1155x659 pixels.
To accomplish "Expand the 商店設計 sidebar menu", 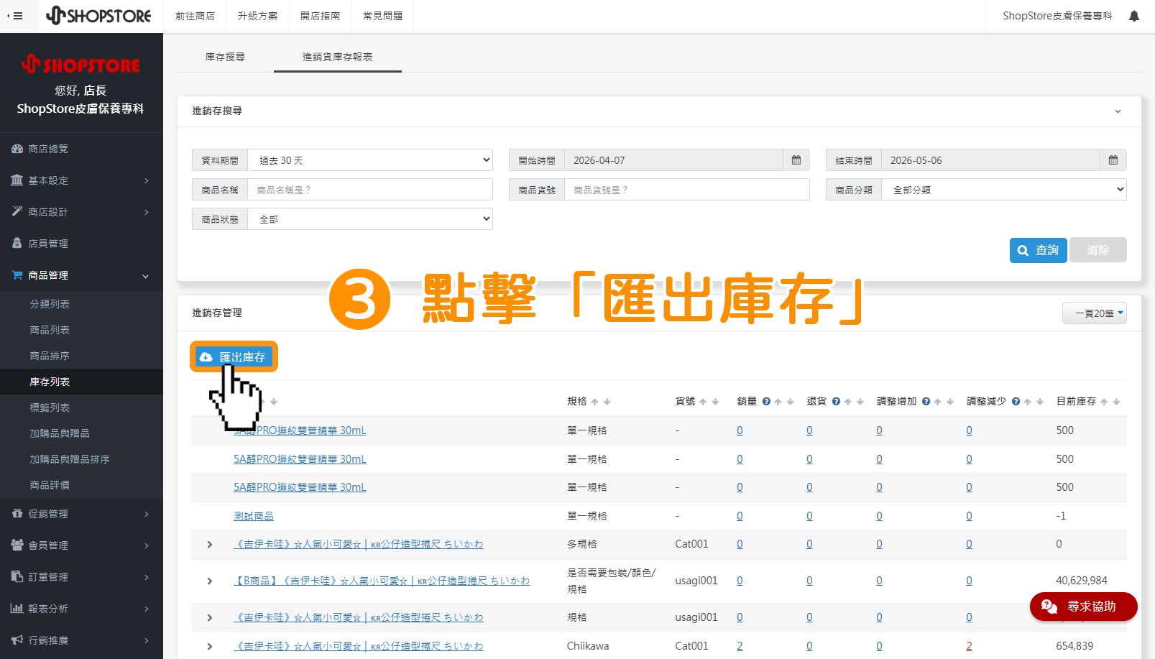I will click(x=81, y=212).
